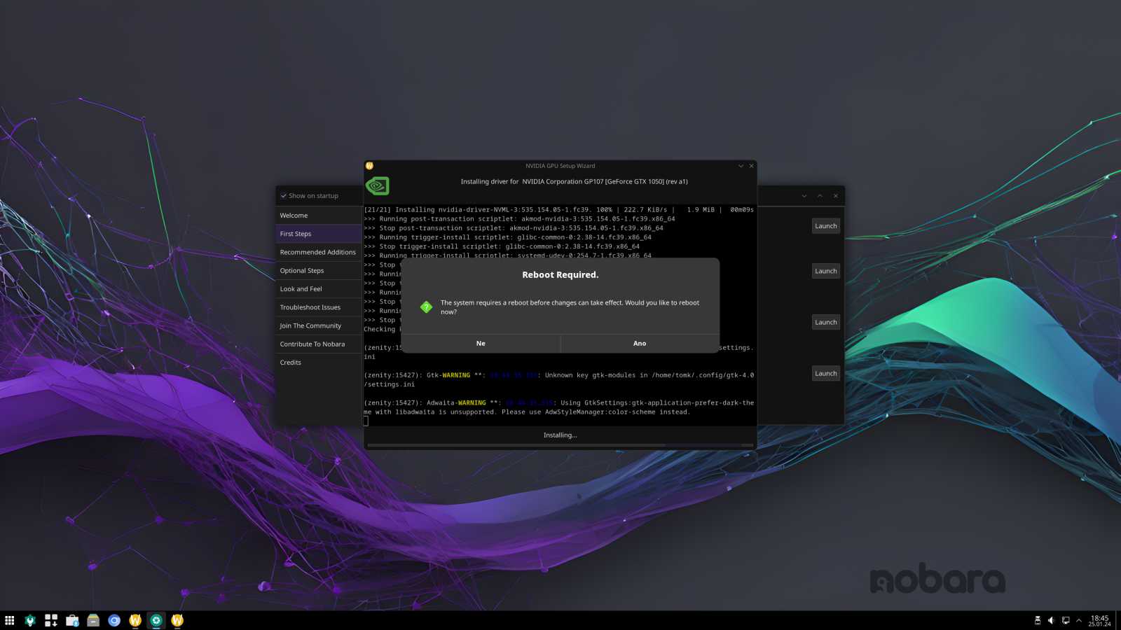Click the active green aperture taskbar icon

pyautogui.click(x=156, y=620)
